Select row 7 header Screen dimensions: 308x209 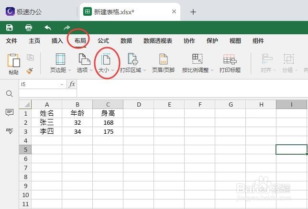(x=25, y=168)
